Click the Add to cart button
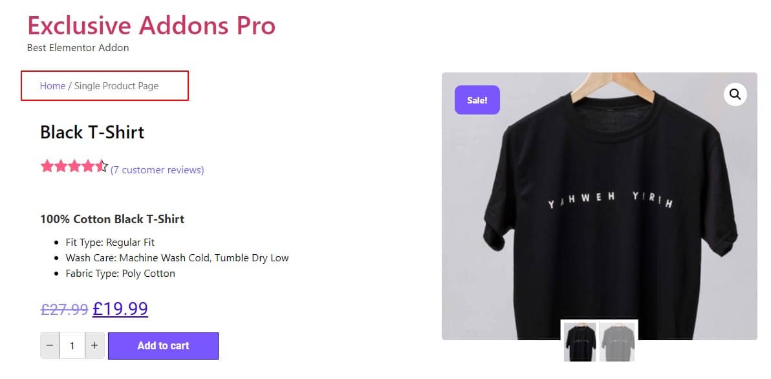The image size is (771, 379). coord(163,345)
